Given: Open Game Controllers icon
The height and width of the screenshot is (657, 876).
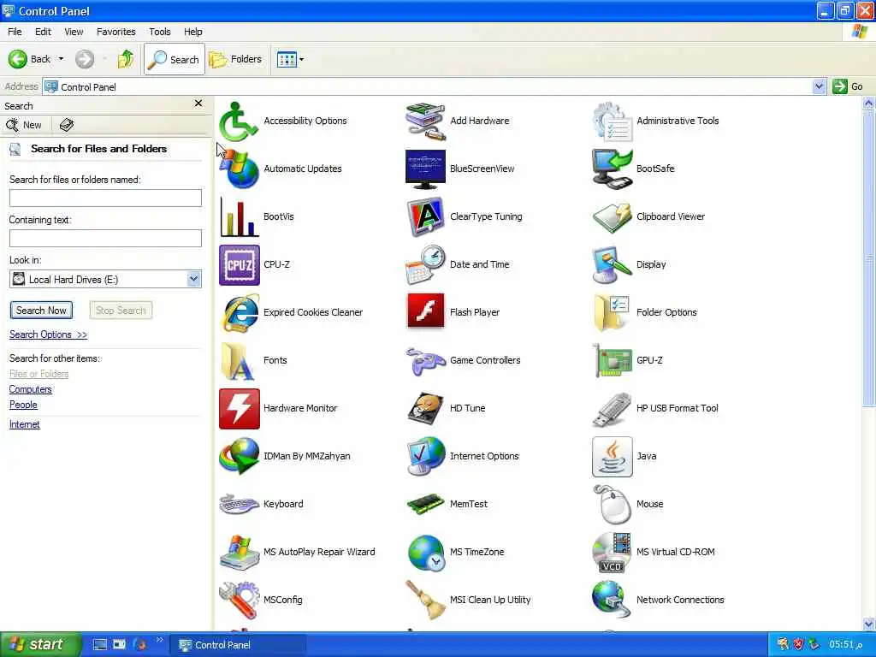Looking at the screenshot, I should click(x=425, y=360).
